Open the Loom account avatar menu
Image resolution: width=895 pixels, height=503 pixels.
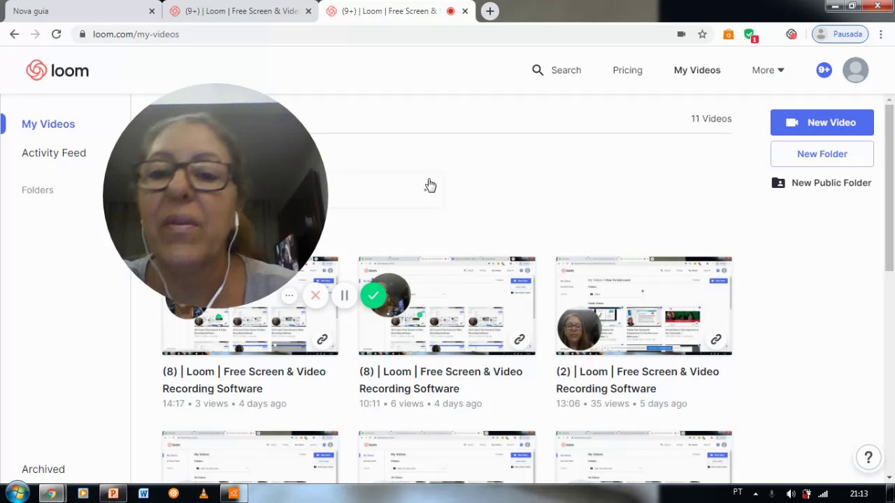point(855,70)
